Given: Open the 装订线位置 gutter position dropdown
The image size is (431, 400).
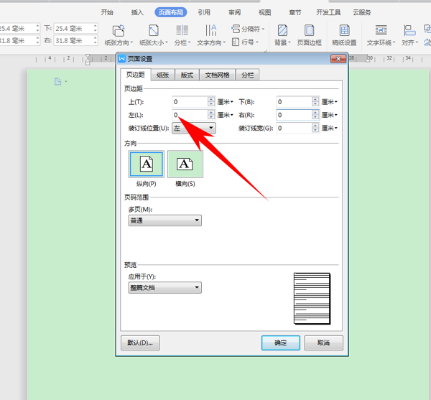Looking at the screenshot, I should 194,128.
